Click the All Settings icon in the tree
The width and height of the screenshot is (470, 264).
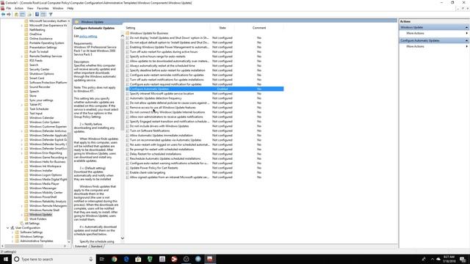click(x=21, y=223)
